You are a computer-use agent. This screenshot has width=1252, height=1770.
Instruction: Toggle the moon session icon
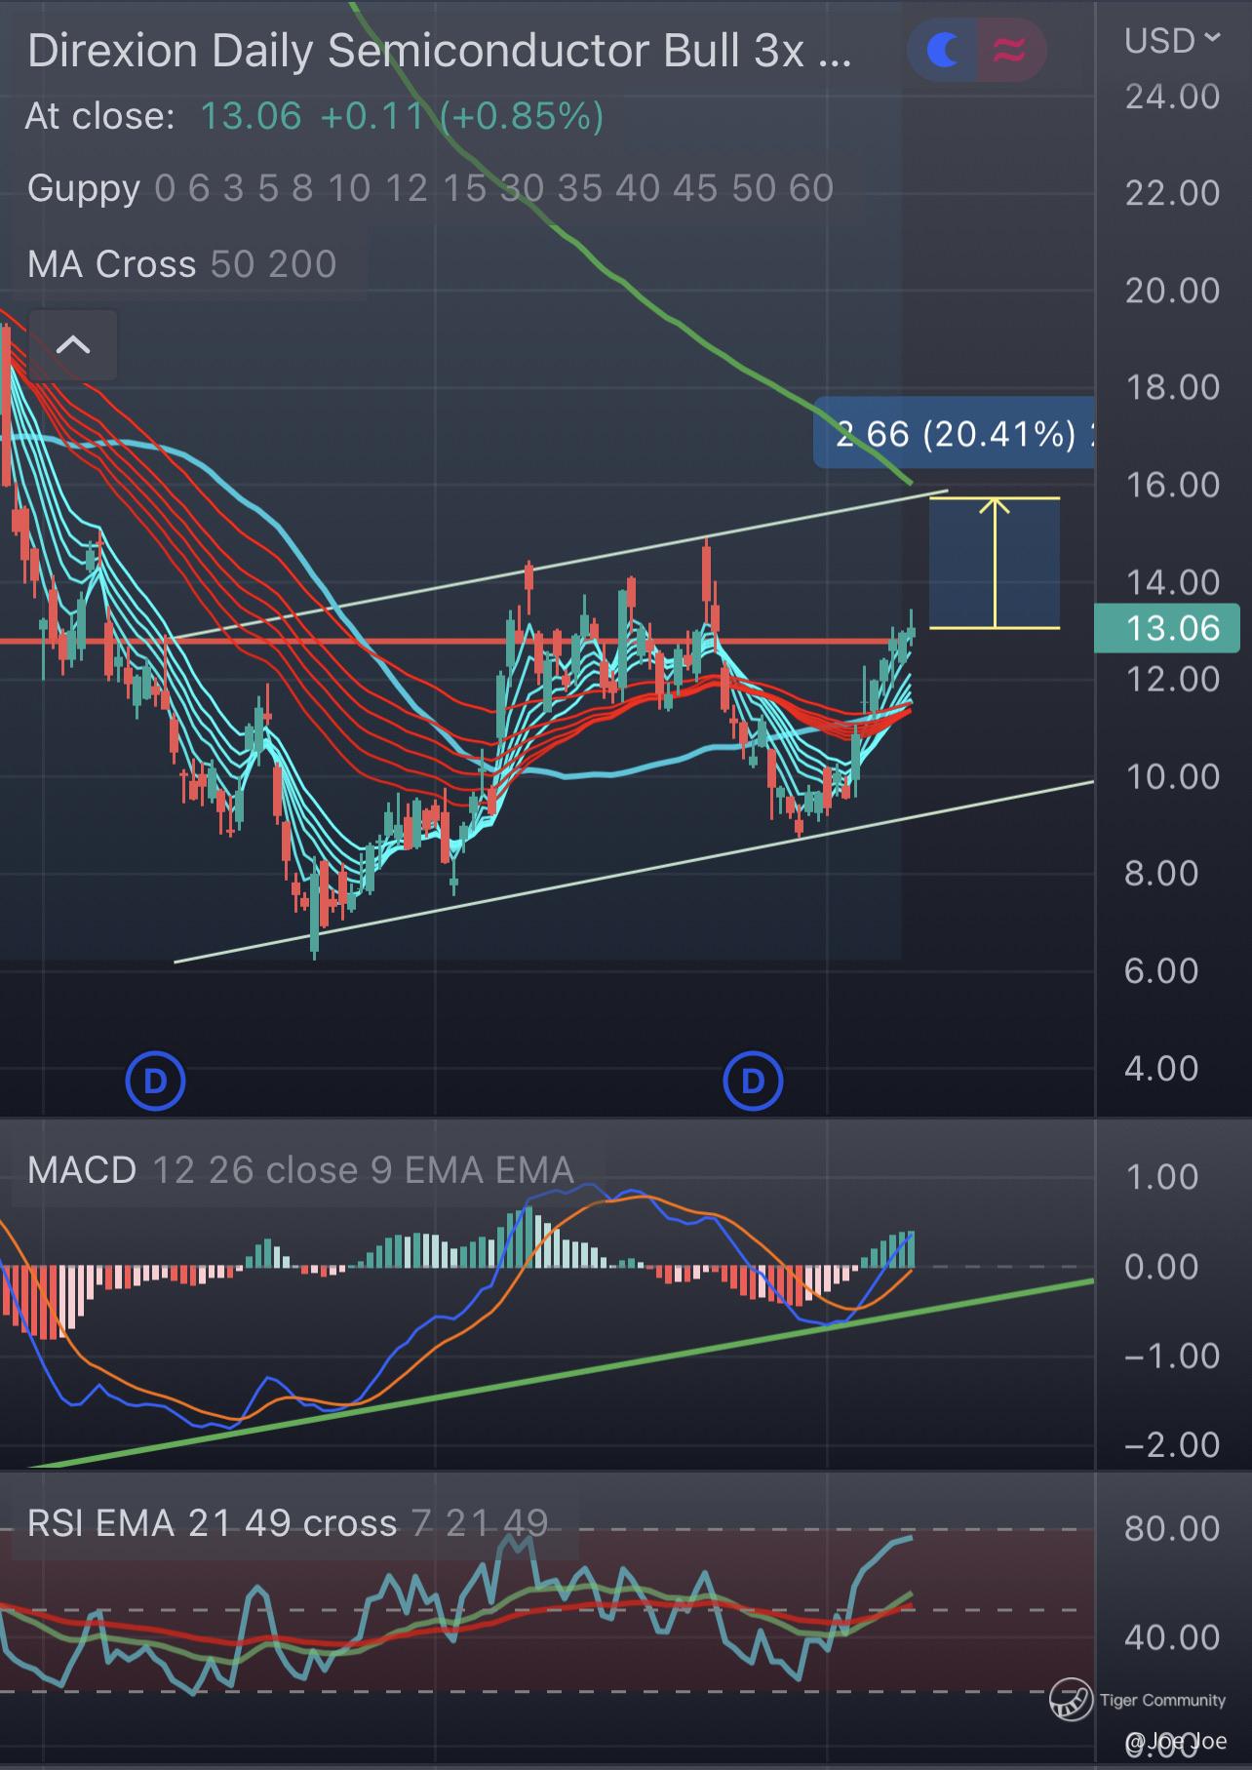pyautogui.click(x=943, y=50)
